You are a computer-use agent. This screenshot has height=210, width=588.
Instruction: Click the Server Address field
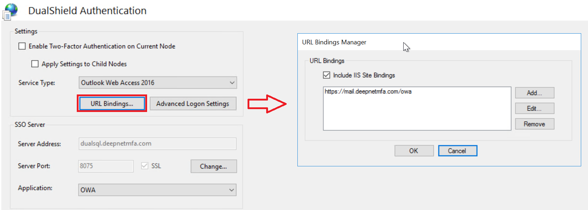(157, 143)
